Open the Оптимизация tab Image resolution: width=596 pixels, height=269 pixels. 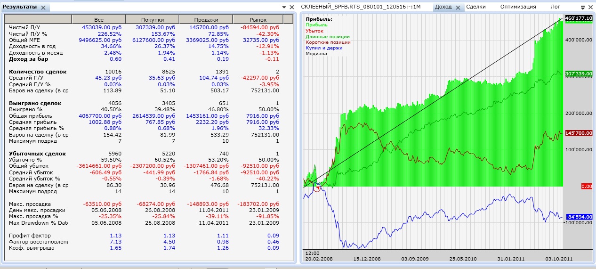tap(518, 7)
